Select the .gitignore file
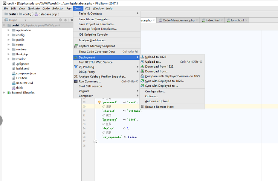278x181 pixels. point(21,64)
